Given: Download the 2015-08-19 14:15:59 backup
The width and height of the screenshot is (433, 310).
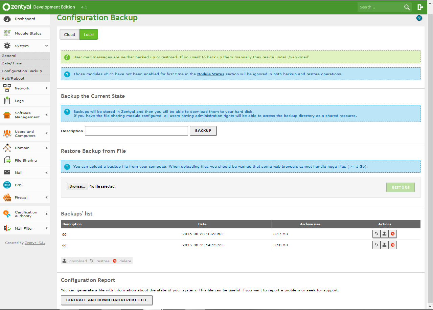Looking at the screenshot, I should tap(385, 245).
